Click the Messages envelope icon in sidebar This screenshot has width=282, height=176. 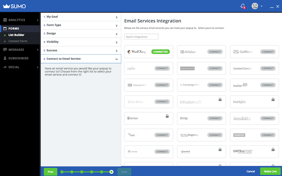5,49
